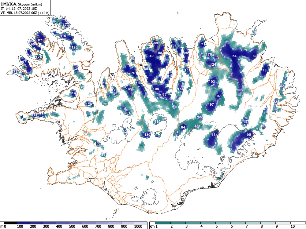Click visibility value '84' on the map
This screenshot has height=229, width=306.
tap(183, 127)
